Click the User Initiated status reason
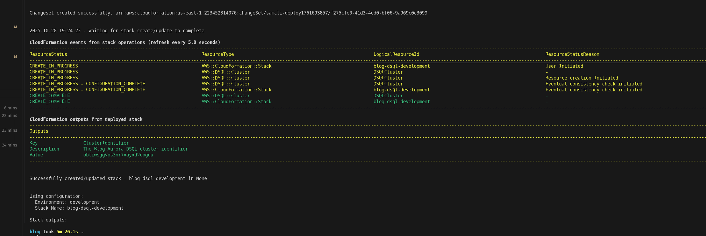 564,66
